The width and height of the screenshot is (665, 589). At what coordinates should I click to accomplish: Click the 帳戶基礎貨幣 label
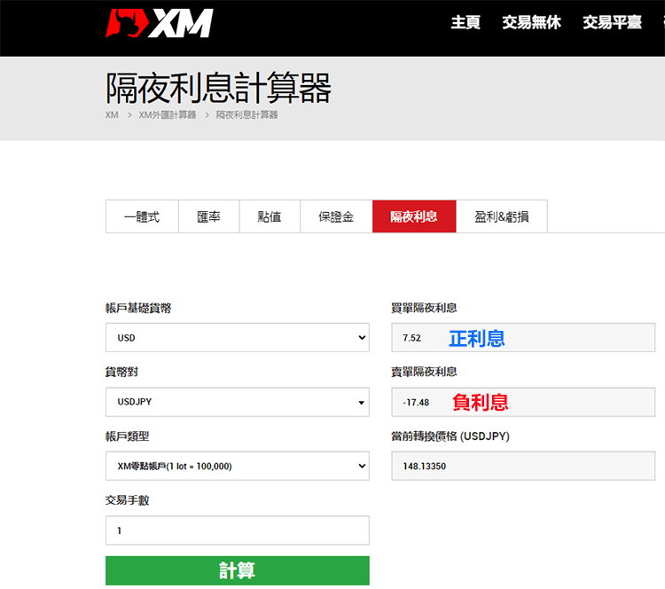click(138, 308)
